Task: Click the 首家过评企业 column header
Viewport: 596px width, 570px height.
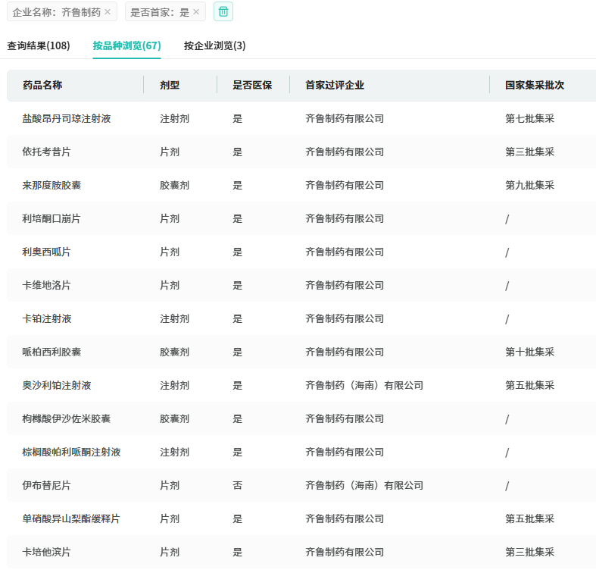Action: (335, 85)
